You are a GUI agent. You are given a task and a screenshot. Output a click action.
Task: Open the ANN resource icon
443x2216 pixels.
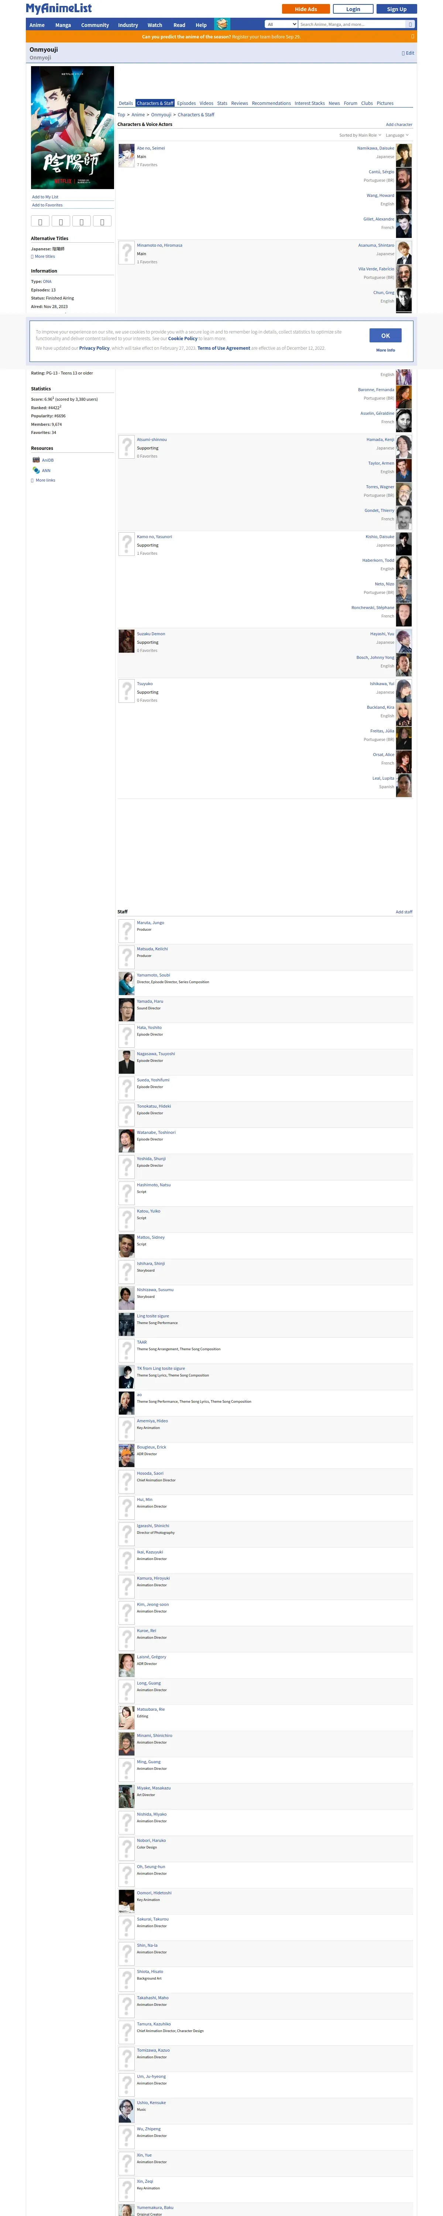[36, 471]
